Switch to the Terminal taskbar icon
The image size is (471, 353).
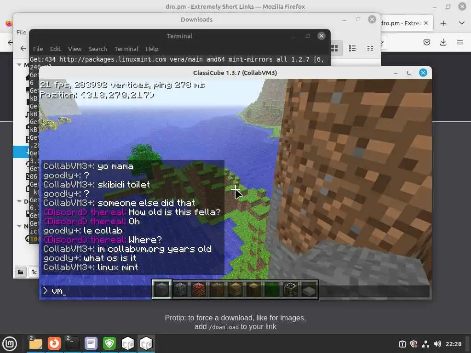coord(72,343)
